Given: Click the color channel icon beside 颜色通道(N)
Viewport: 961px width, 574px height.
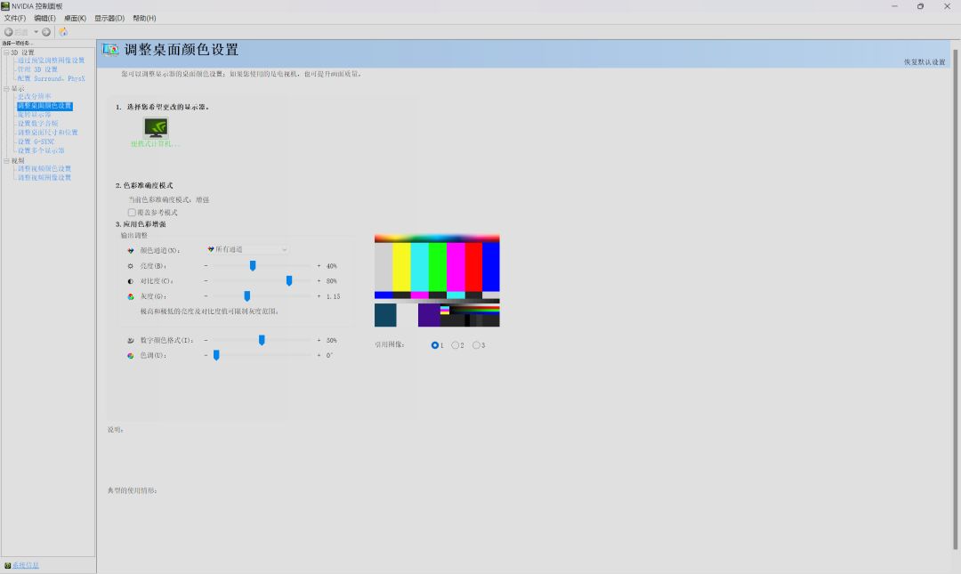Looking at the screenshot, I should coord(131,250).
